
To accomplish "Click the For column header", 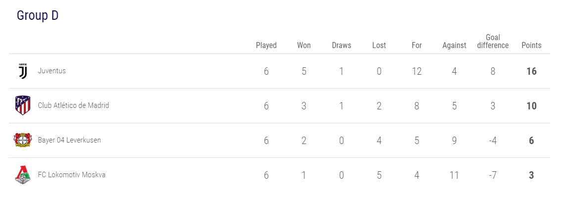I will coord(417,46).
